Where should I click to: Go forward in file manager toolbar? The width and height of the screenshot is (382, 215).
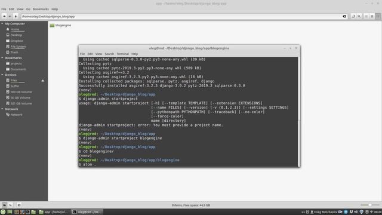pos(10,16)
